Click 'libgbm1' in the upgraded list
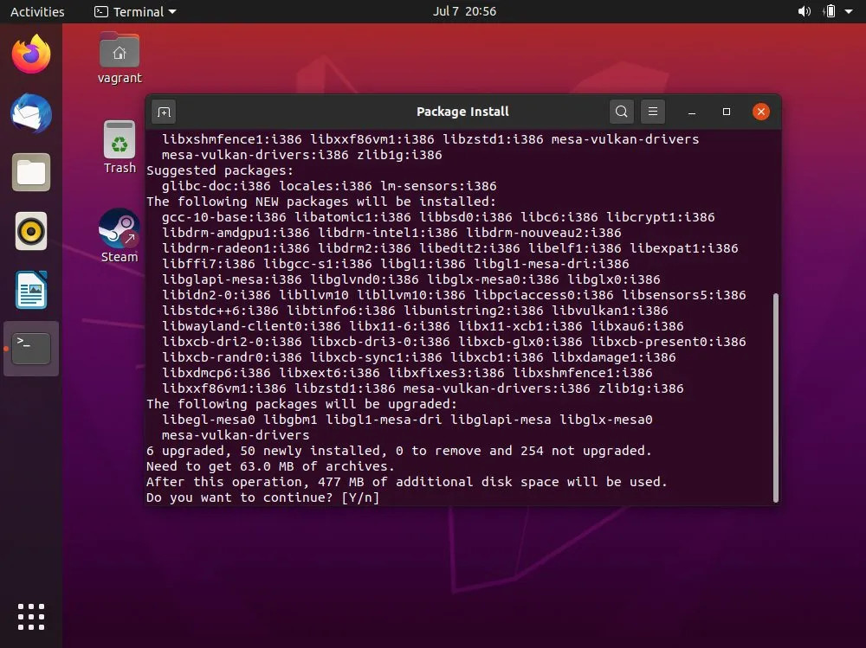Viewport: 866px width, 648px height. (290, 420)
